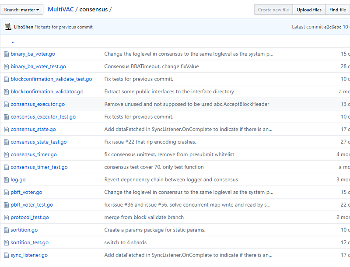Click the Create new file button
Image resolution: width=350 pixels, height=267 pixels.
coord(273,10)
